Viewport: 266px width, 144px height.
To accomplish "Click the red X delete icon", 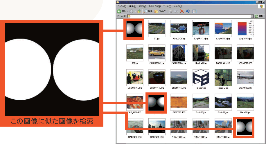I will (182, 11).
